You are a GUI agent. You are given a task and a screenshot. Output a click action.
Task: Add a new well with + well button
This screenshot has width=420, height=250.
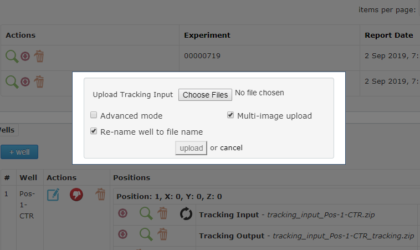tap(19, 152)
